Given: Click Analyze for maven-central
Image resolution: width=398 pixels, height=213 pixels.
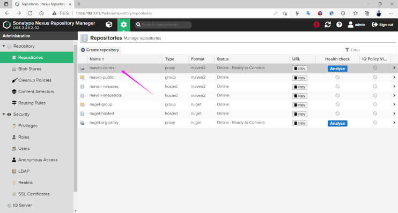Looking at the screenshot, I should click(337, 69).
